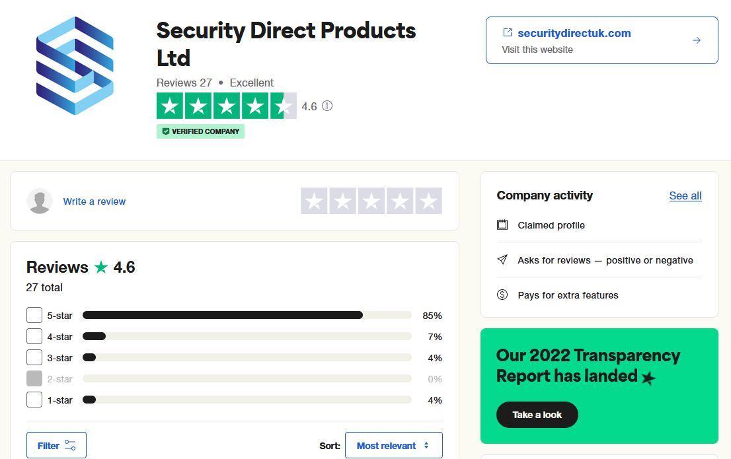Click the notepad icon next to Claimed profile
731x459 pixels.
pyautogui.click(x=502, y=225)
